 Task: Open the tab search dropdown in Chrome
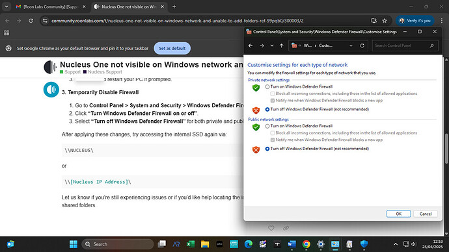coord(7,6)
